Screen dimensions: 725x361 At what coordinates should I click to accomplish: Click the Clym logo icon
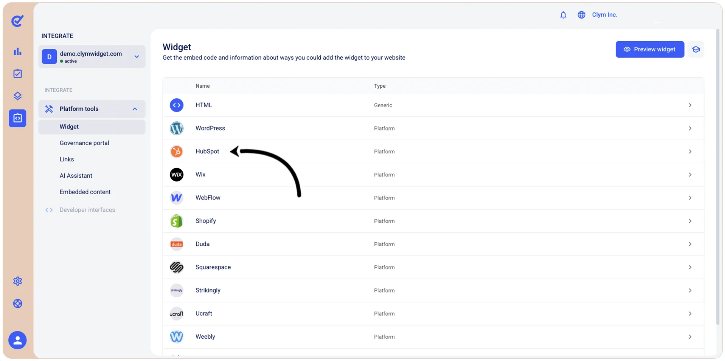[17, 21]
